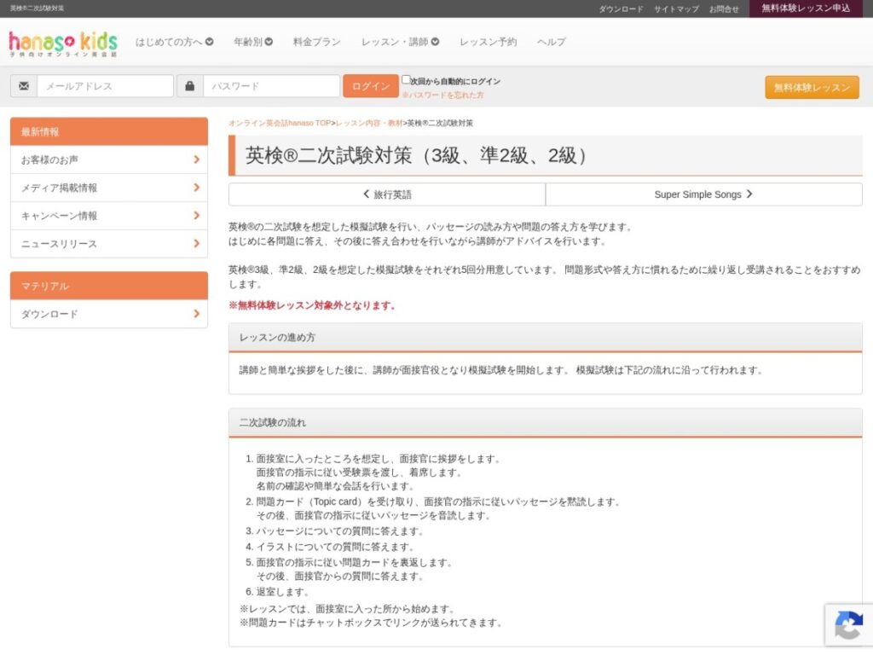873x655 pixels.
Task: Open お客様のお声 in the sidebar
Action: 109,159
